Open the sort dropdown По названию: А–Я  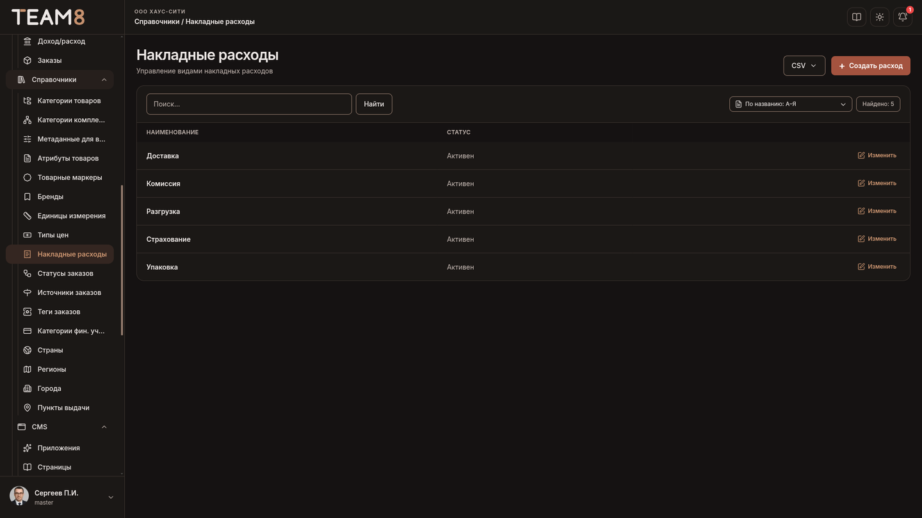pos(791,104)
